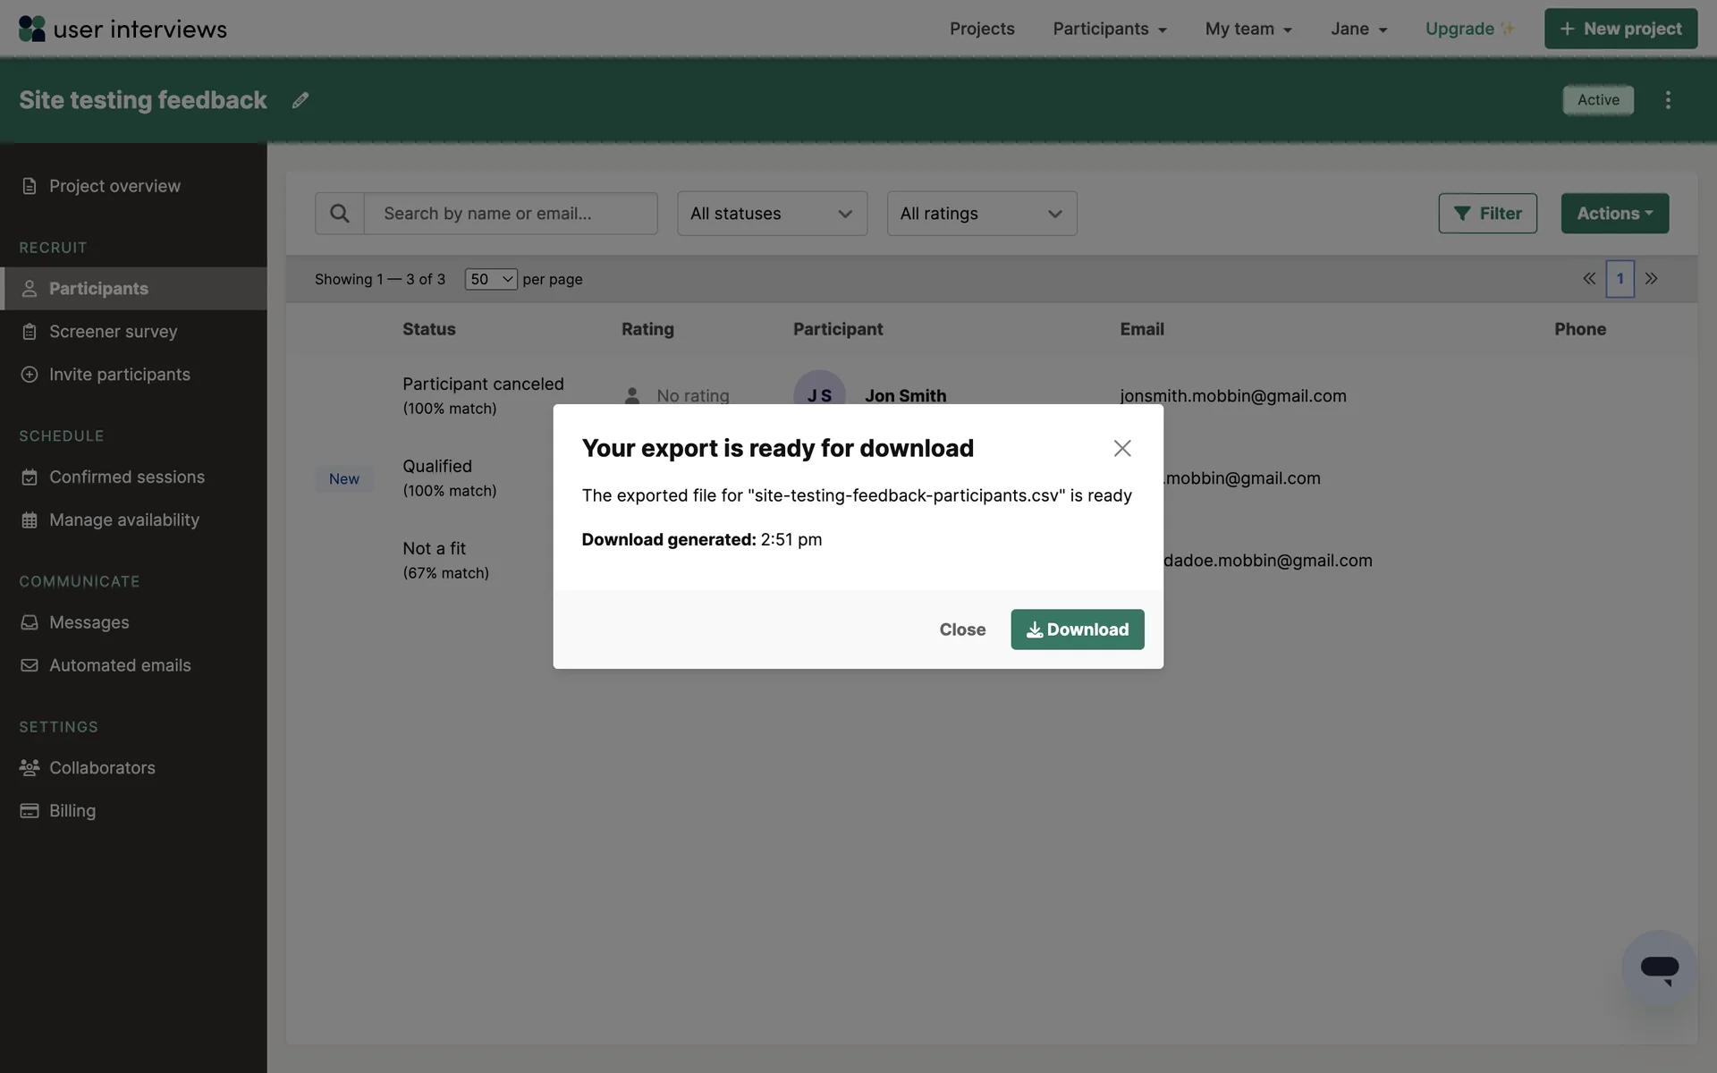The image size is (1717, 1073).
Task: Click the search magnifier icon
Action: click(339, 214)
